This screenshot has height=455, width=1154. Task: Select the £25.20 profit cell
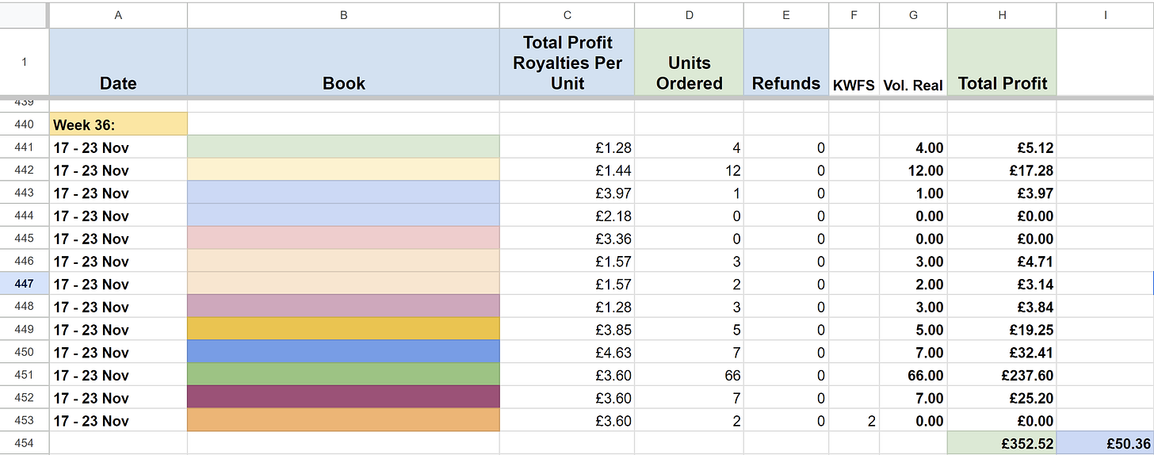[x=1002, y=398]
